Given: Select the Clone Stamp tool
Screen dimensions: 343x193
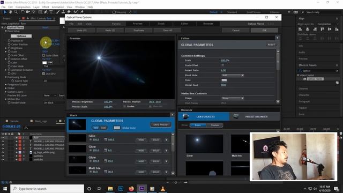Looking at the screenshot, I should coord(63,12).
